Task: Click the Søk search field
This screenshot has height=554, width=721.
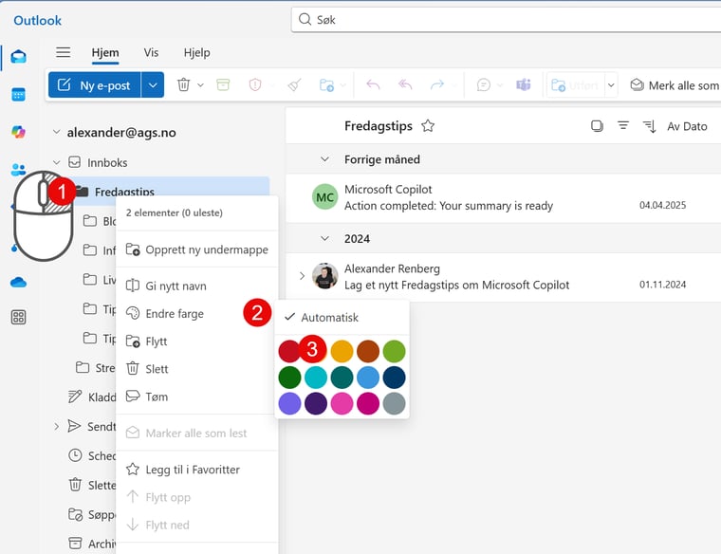Action: coord(506,20)
